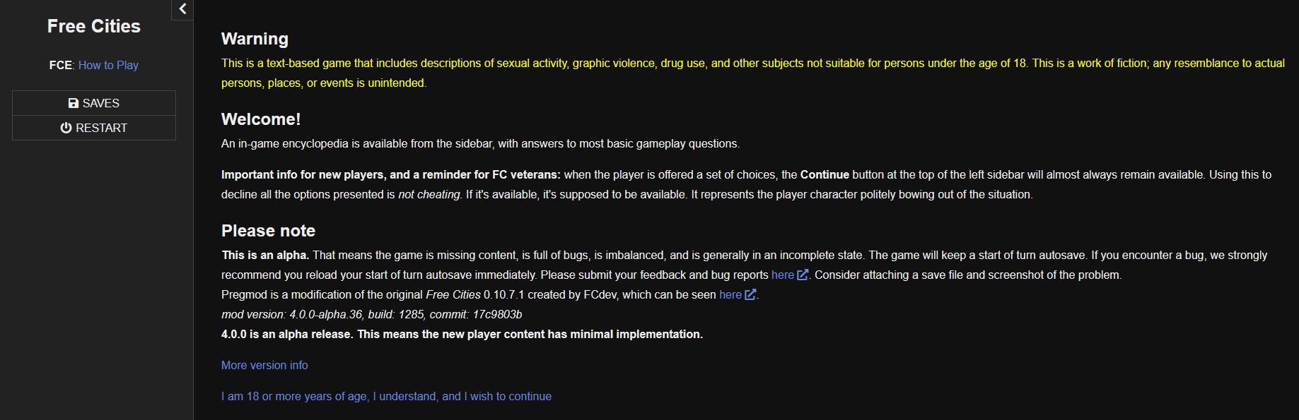The height and width of the screenshot is (420, 1299).
Task: Click the bold word Continue in paragraph
Action: click(x=825, y=174)
